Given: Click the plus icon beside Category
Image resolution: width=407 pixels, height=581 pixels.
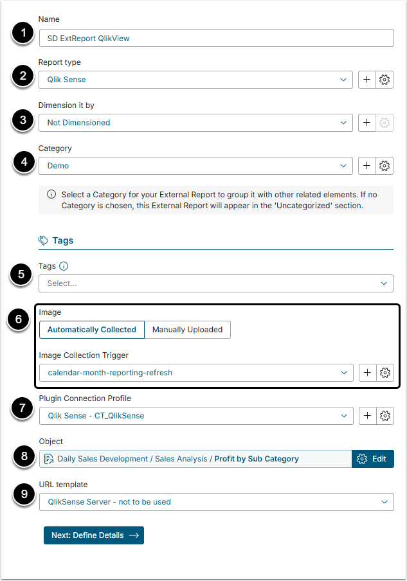Looking at the screenshot, I should coord(366,166).
